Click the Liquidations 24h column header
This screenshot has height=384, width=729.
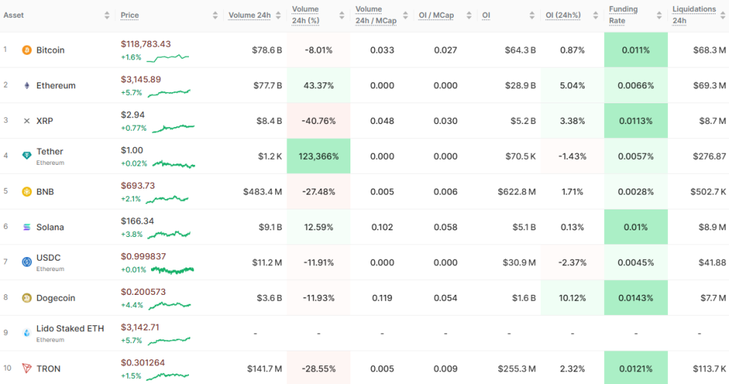pos(693,15)
